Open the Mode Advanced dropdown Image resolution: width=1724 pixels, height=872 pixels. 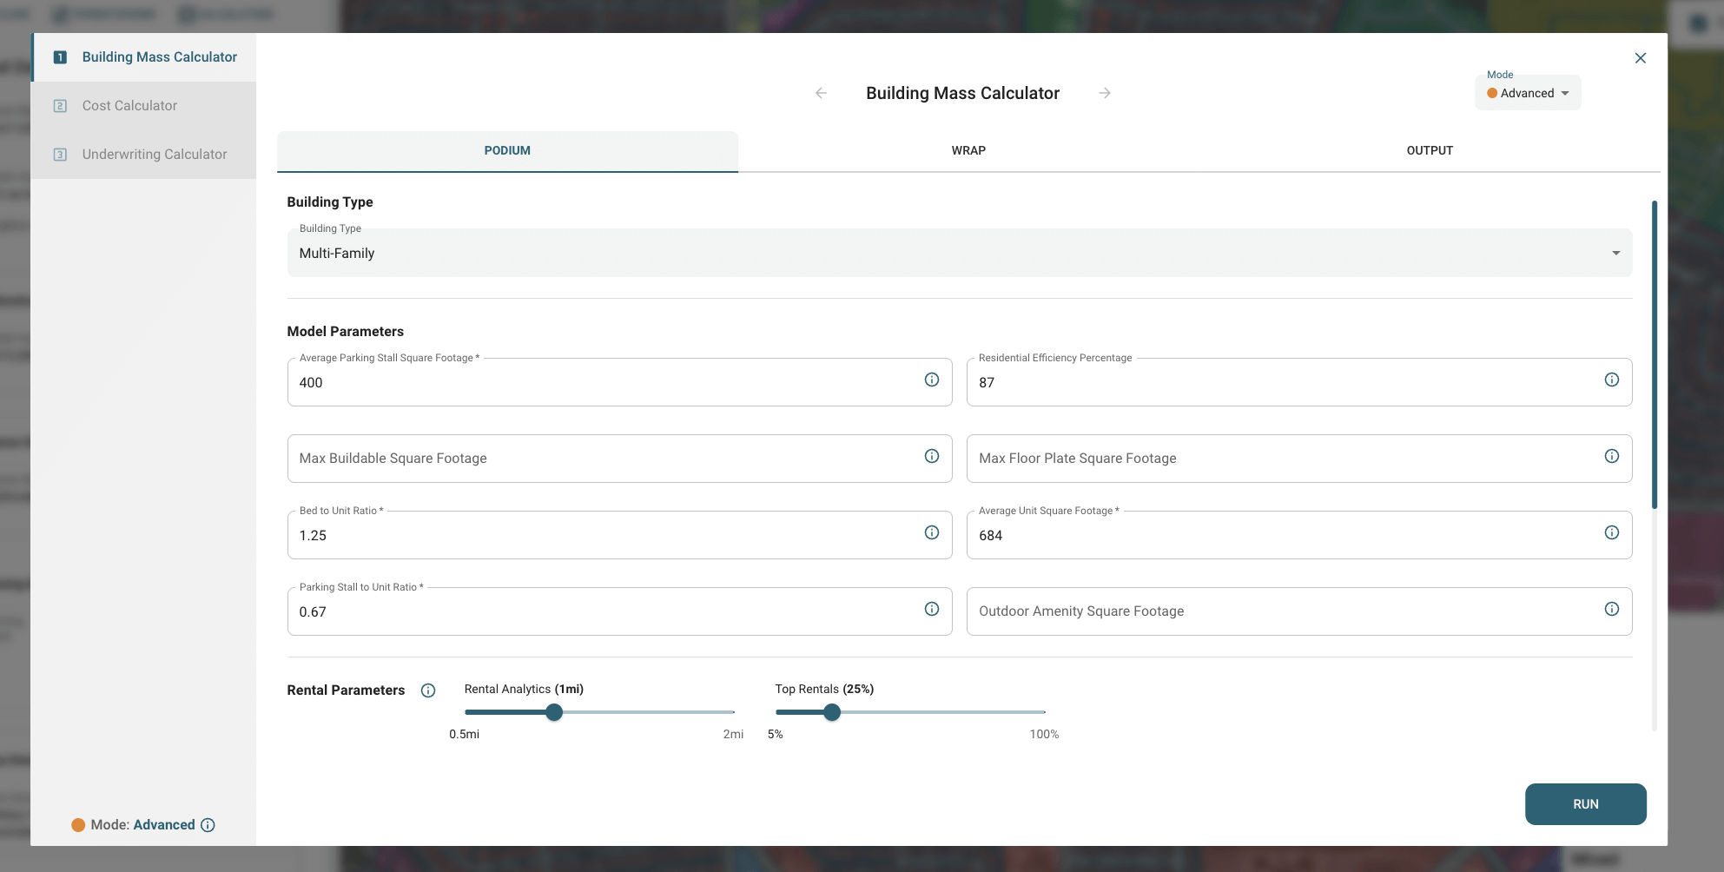pos(1528,93)
